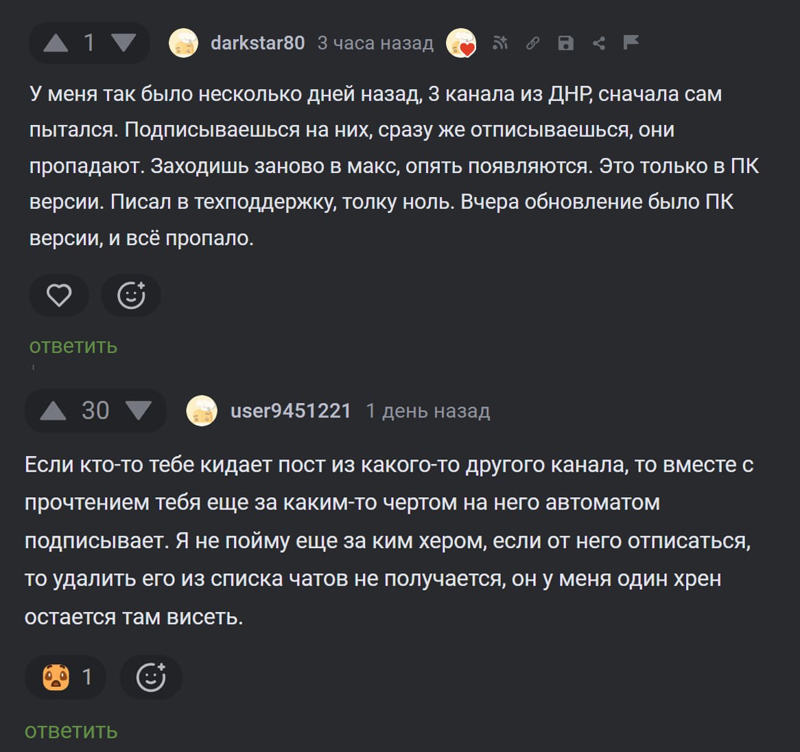Image resolution: width=800 pixels, height=752 pixels.
Task: Share darkstar80's comment
Action: pyautogui.click(x=598, y=43)
